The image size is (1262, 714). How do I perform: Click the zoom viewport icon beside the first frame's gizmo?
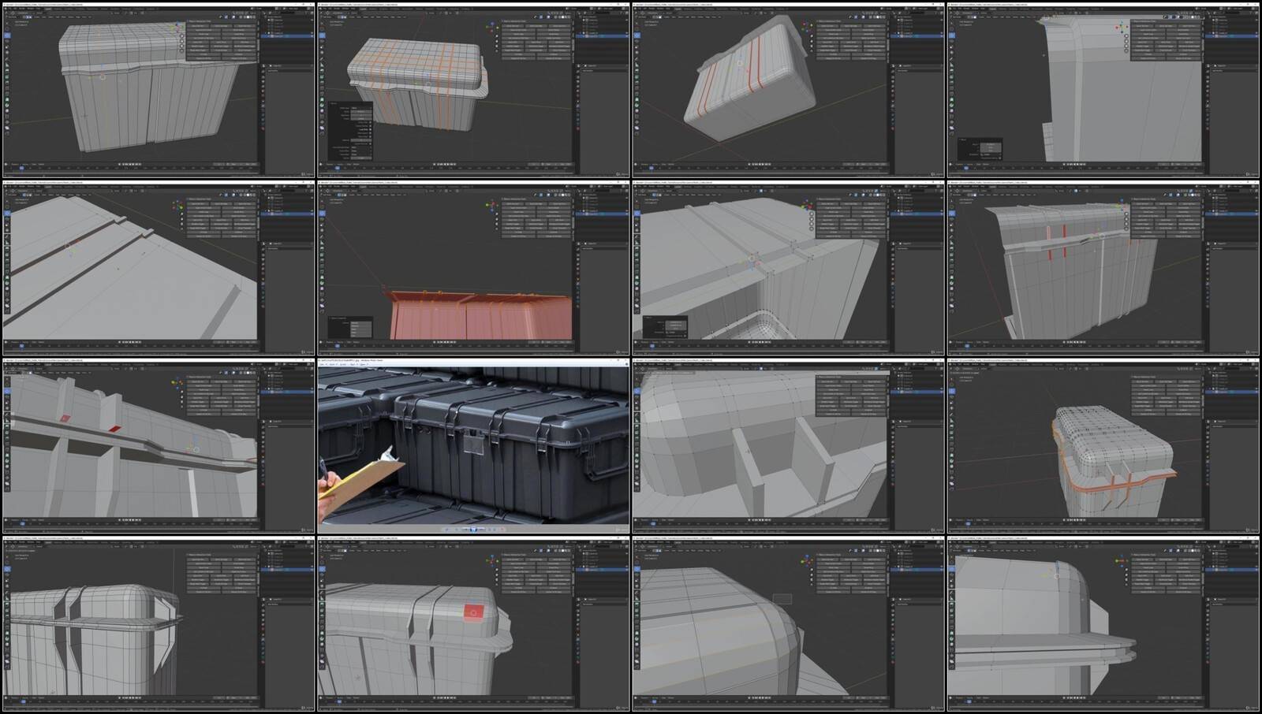pos(181,35)
